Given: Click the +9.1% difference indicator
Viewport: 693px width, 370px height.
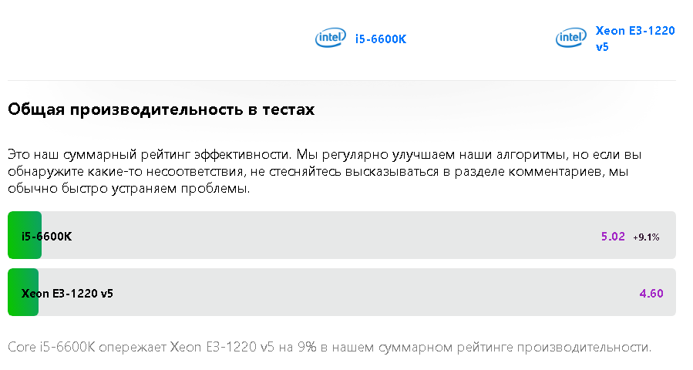Looking at the screenshot, I should pos(646,237).
